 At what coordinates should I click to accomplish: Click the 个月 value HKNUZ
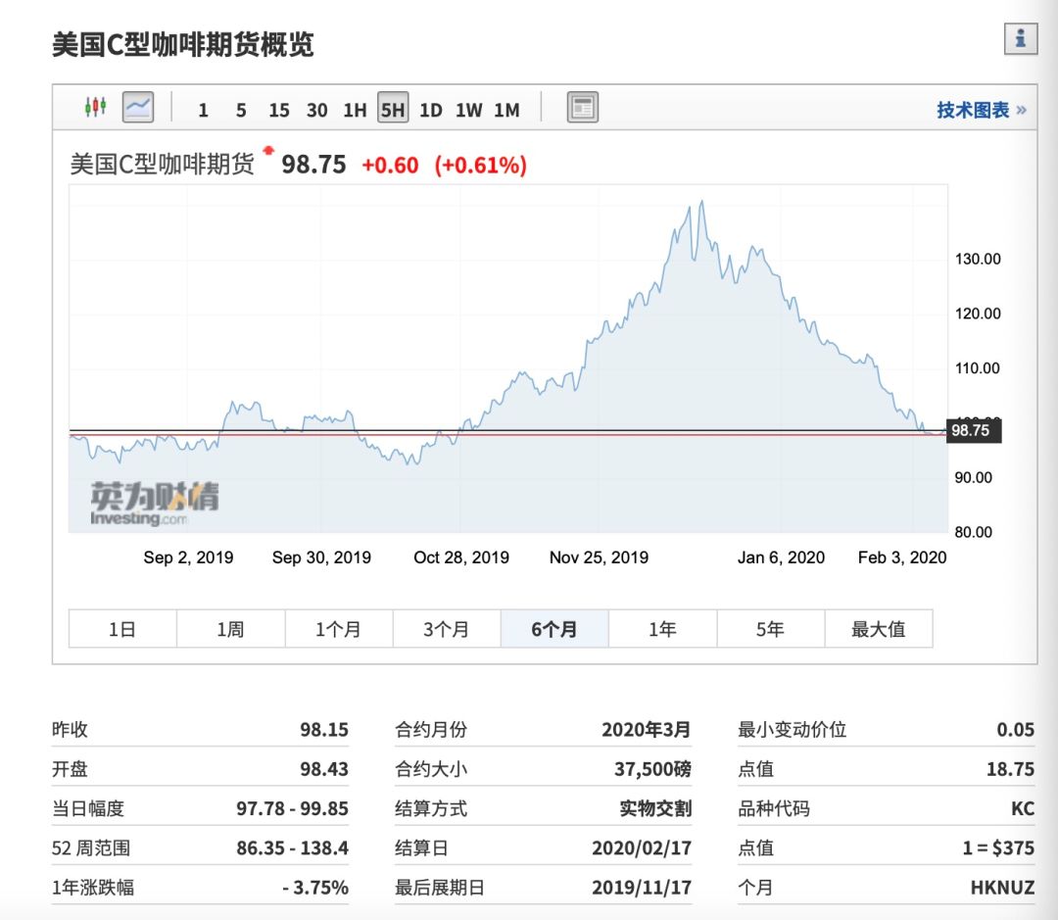tap(1003, 887)
